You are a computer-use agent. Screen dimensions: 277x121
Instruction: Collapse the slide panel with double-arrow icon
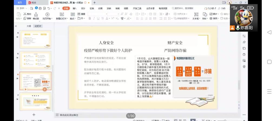[16, 26]
